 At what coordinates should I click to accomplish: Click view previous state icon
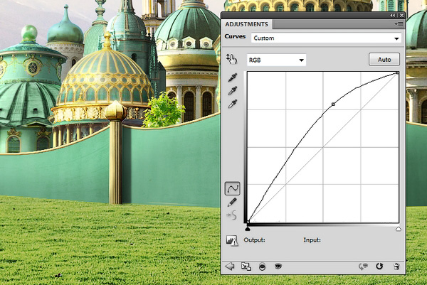[363, 267]
